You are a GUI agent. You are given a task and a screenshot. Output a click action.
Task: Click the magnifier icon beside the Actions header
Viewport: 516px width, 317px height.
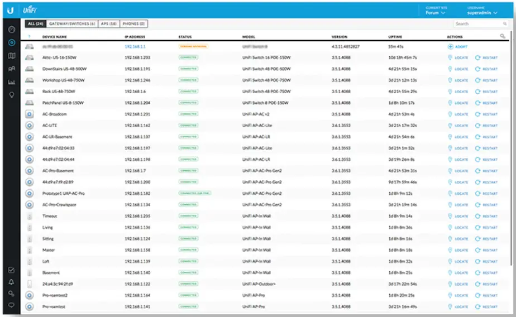click(503, 36)
